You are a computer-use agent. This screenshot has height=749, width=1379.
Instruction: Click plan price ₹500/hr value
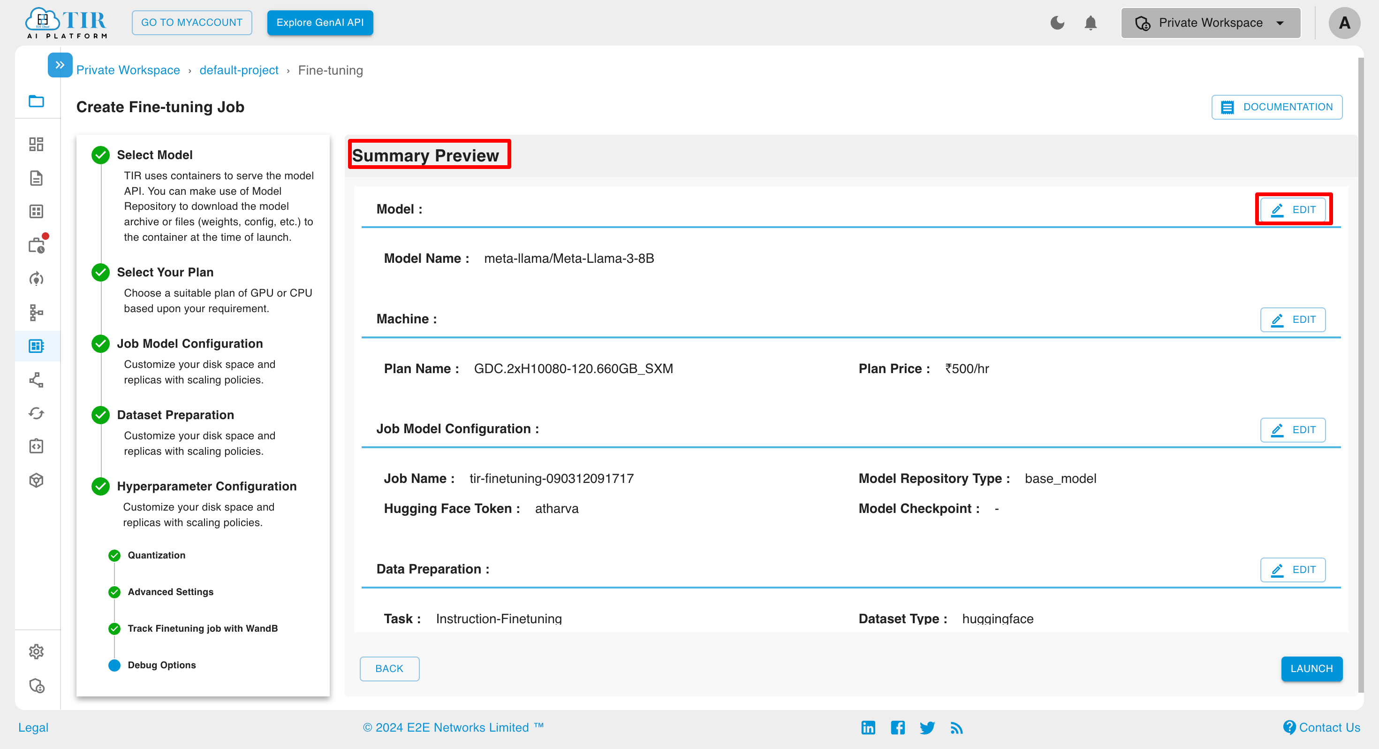tap(967, 368)
